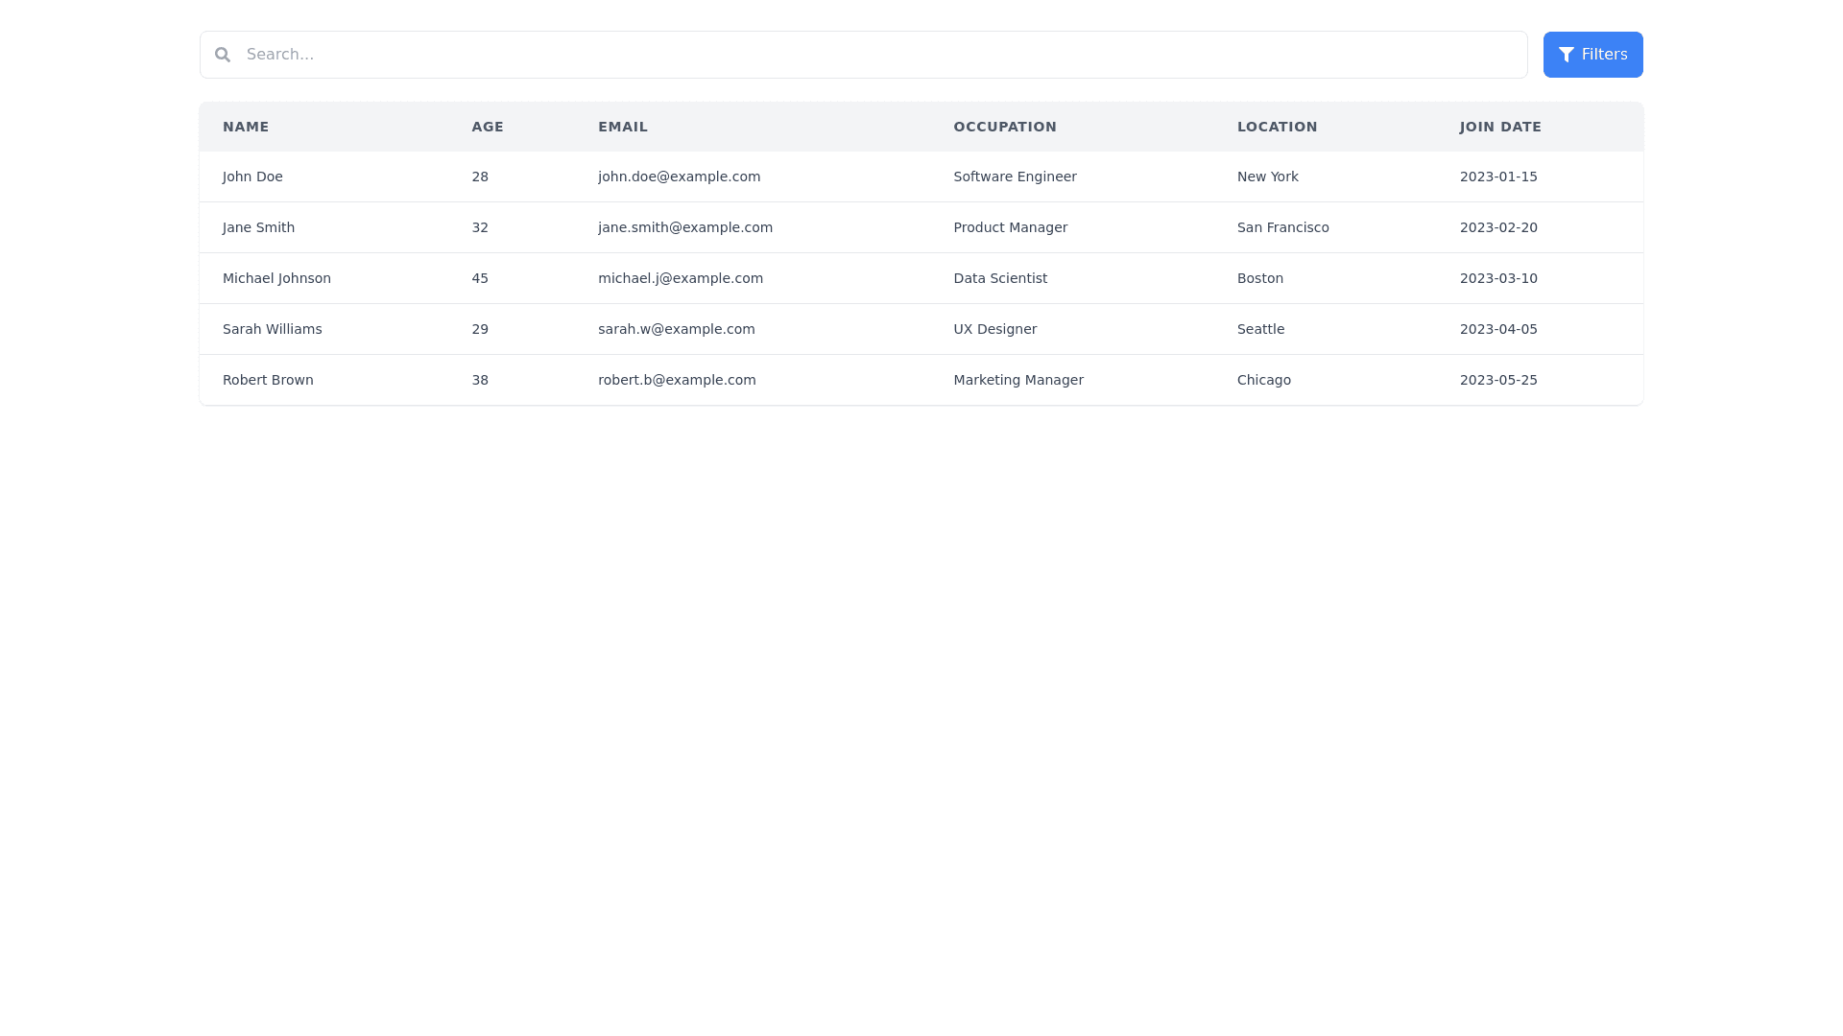1843x1036 pixels.
Task: Click the Location column header
Action: click(1277, 127)
